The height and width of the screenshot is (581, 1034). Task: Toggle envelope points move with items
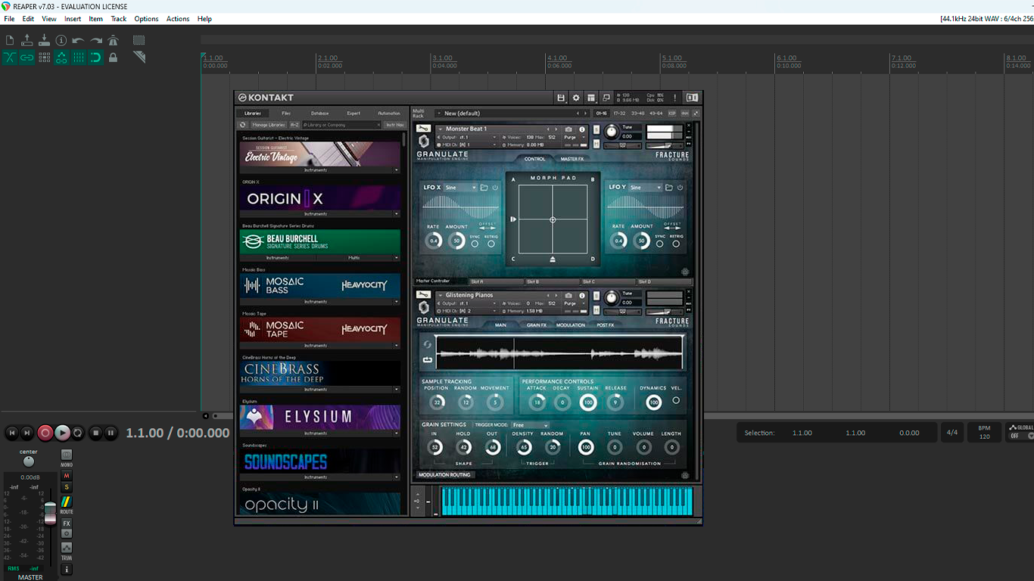tap(61, 57)
